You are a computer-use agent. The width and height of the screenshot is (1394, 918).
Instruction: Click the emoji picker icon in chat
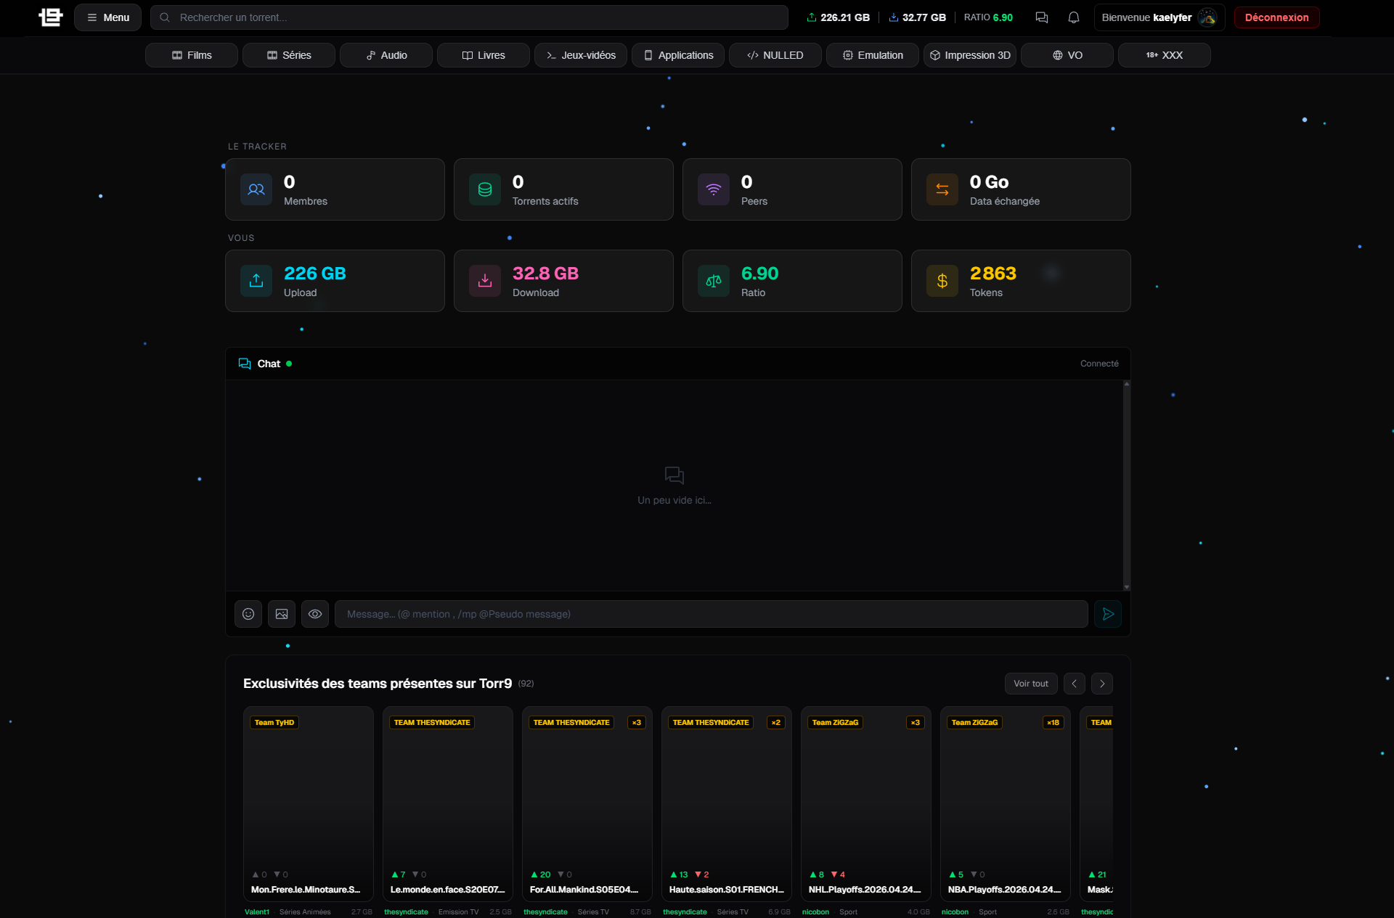coord(248,614)
